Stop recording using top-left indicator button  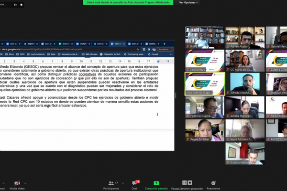(x=21, y=5)
